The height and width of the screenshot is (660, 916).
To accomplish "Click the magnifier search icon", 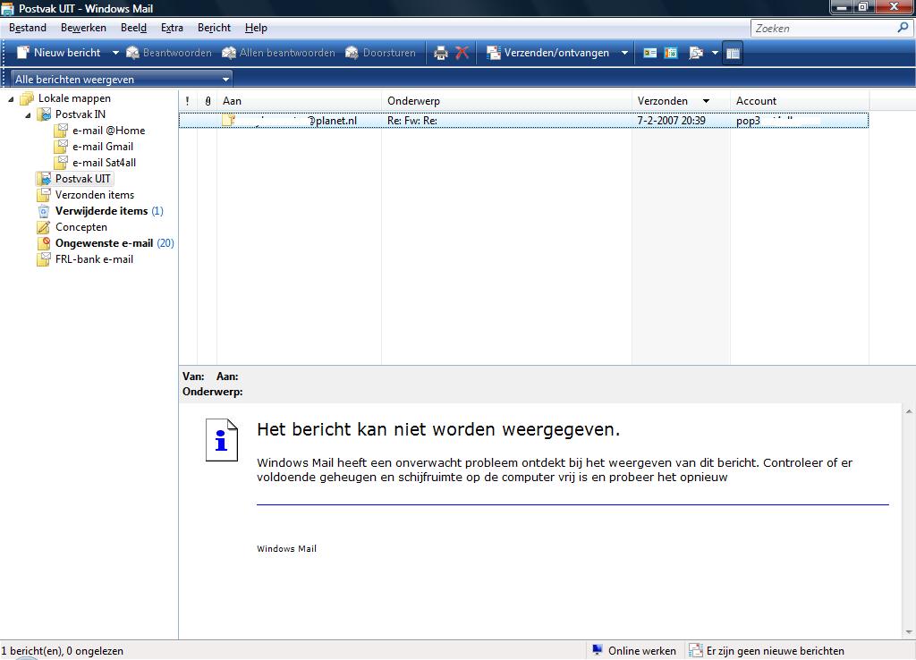I will tap(903, 28).
